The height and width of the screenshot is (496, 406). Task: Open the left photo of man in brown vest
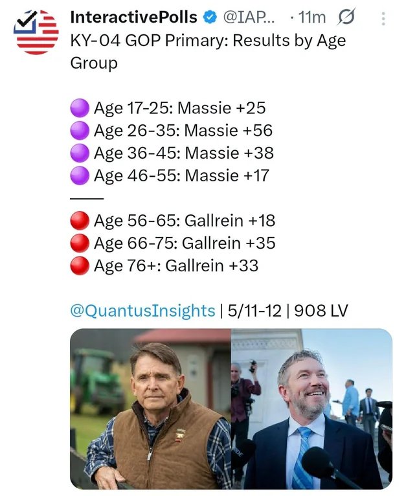pos(150,409)
